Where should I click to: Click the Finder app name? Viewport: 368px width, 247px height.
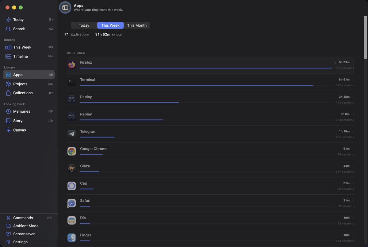(86, 235)
